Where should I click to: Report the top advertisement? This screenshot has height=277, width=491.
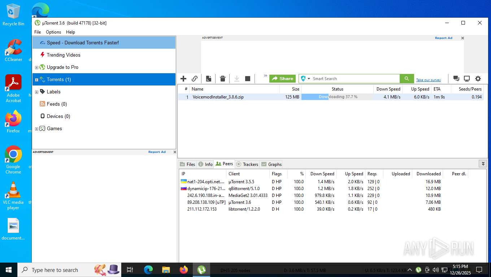[x=443, y=38]
